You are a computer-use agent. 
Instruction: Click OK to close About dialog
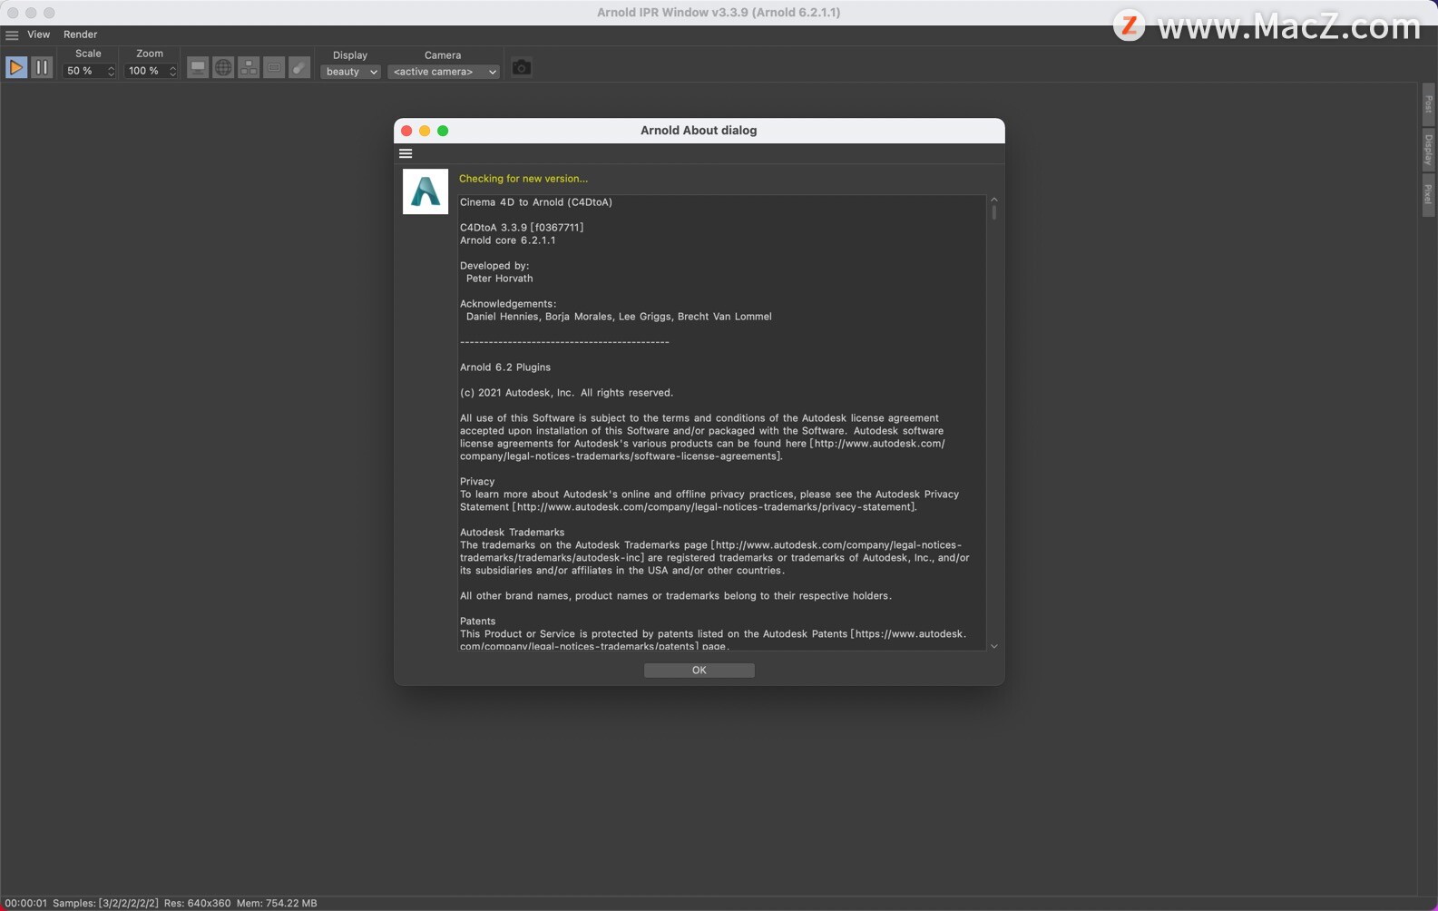699,671
